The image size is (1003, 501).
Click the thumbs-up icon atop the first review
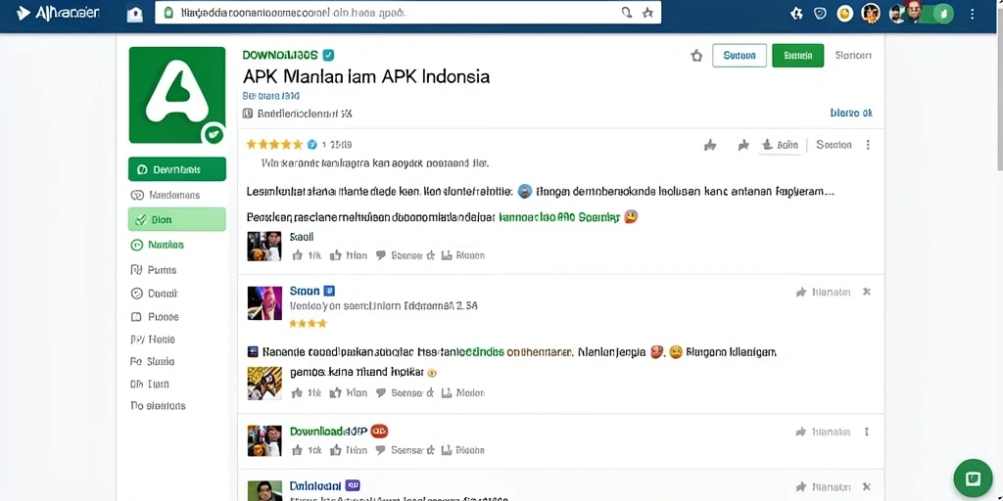point(710,145)
